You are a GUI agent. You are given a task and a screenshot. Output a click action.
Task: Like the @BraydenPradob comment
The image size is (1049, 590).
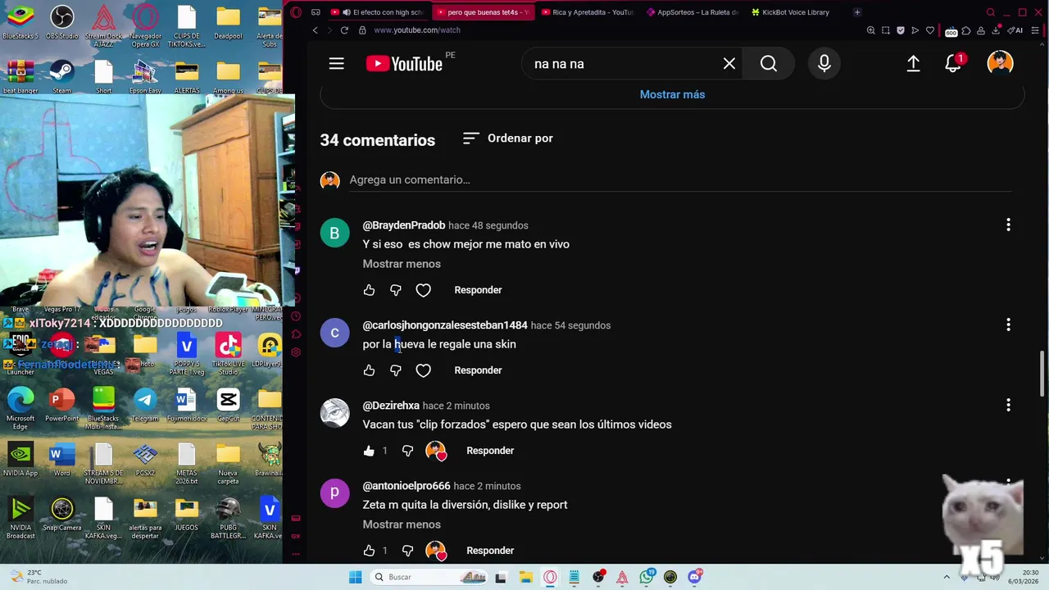point(369,290)
